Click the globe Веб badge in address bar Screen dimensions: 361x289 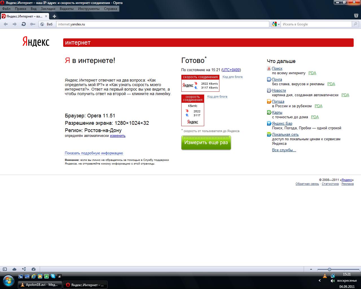pyautogui.click(x=47, y=24)
